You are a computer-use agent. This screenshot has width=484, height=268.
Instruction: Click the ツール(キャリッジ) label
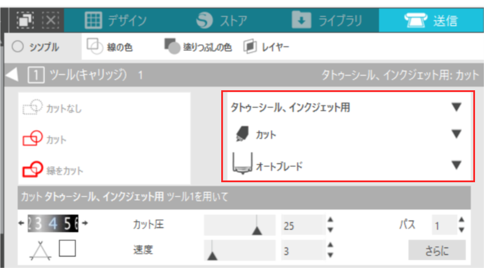(88, 75)
